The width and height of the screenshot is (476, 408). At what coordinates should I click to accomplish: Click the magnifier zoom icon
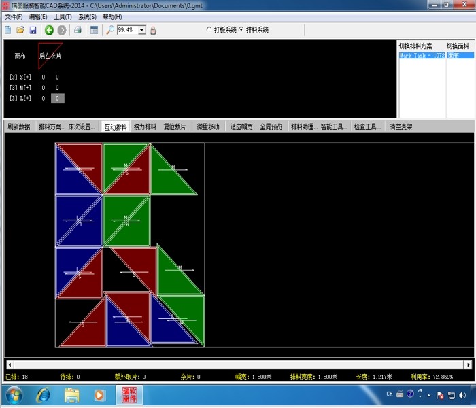tap(110, 30)
